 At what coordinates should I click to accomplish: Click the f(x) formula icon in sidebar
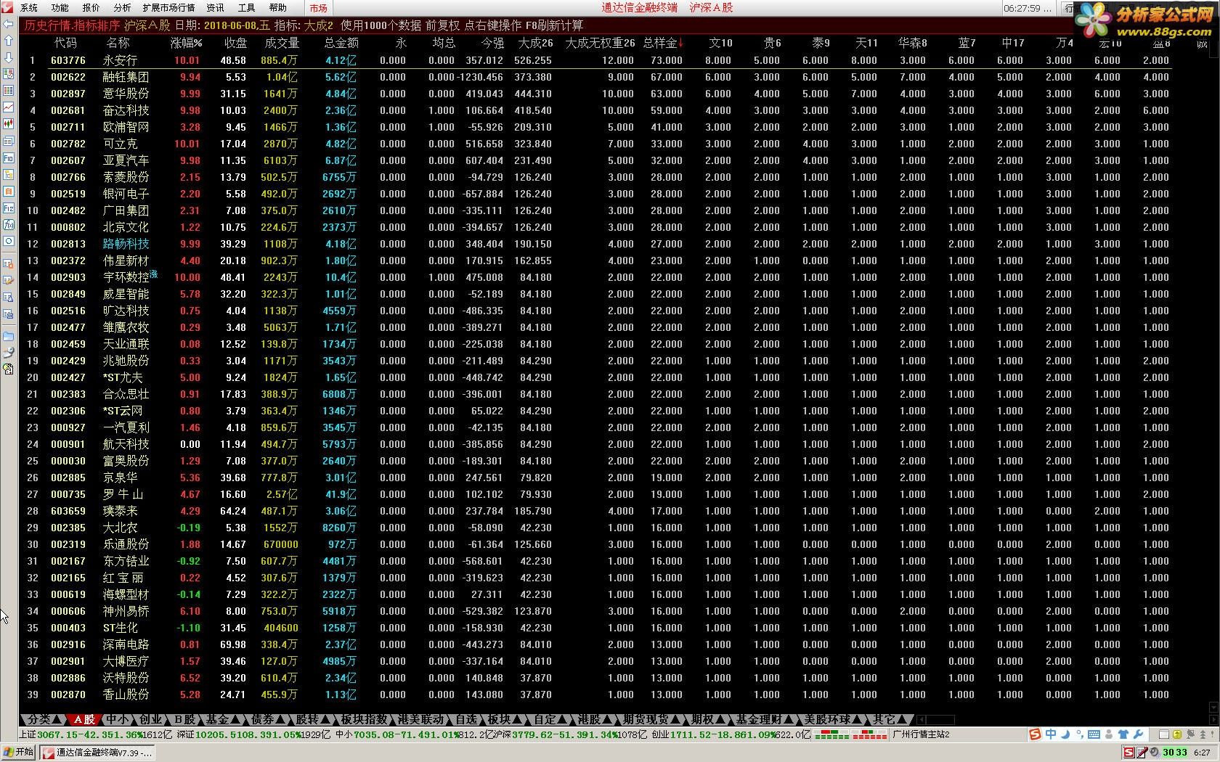(x=8, y=224)
